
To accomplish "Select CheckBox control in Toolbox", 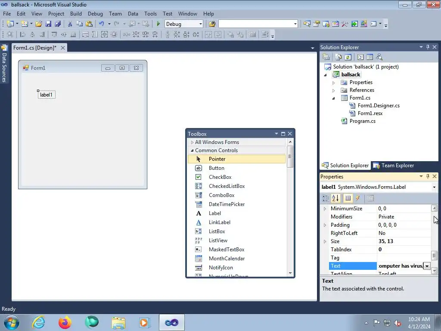I will [236, 177].
